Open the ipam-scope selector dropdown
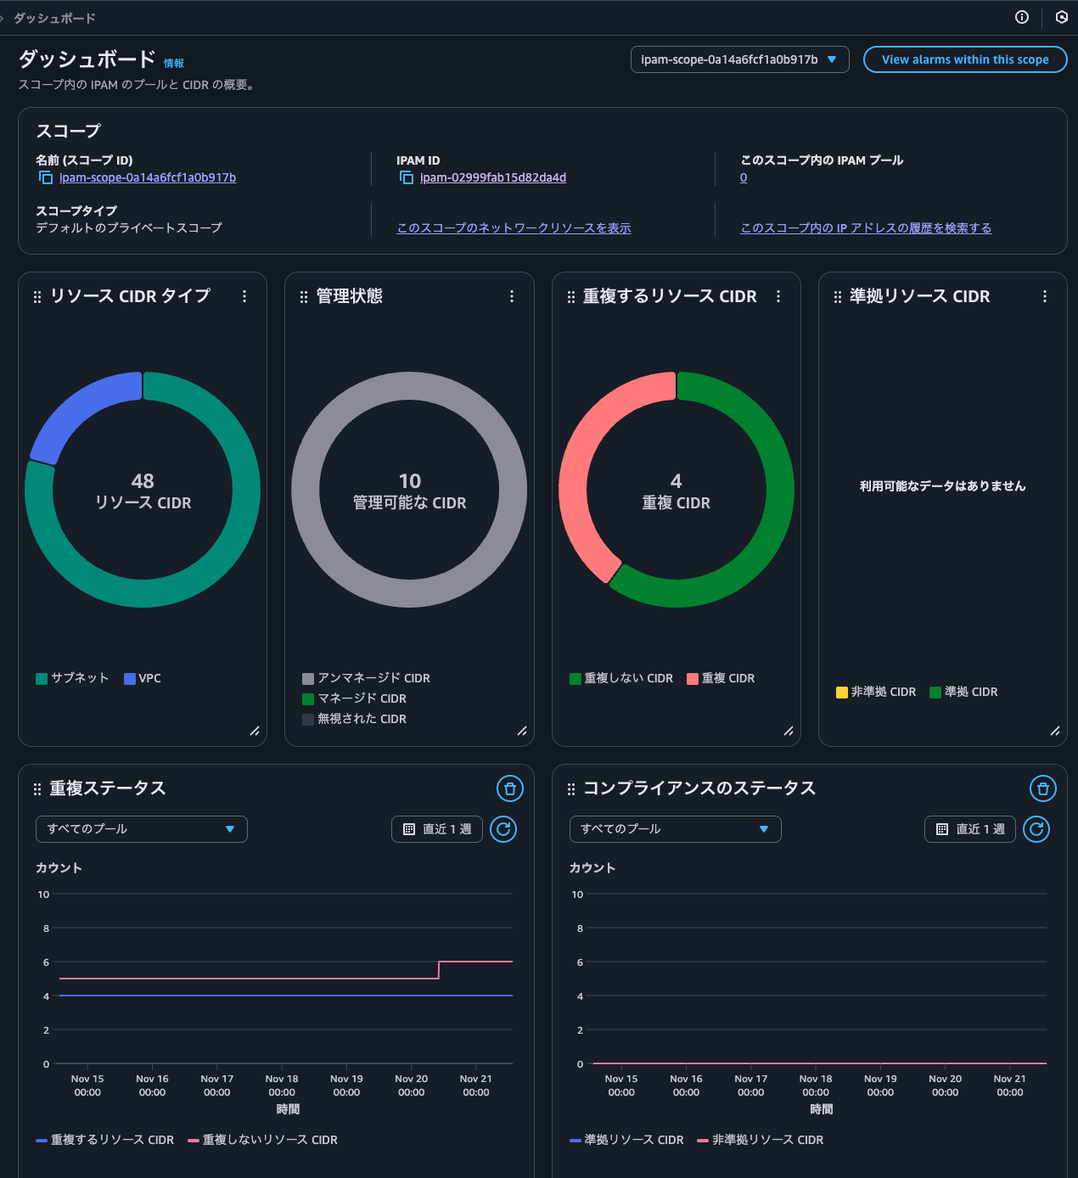This screenshot has height=1178, width=1078. [739, 59]
